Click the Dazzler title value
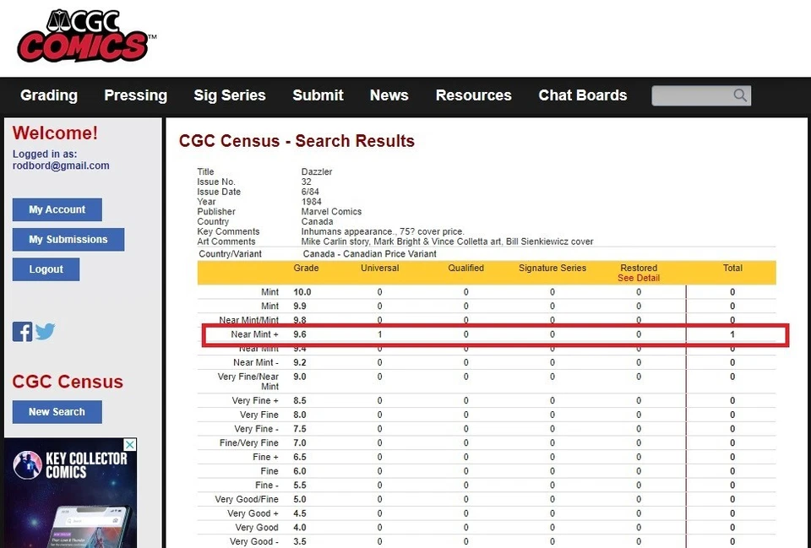The width and height of the screenshot is (811, 548). (317, 171)
